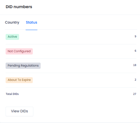140x123 pixels.
Task: Click the Not Configured status badge
Action: tap(19, 51)
